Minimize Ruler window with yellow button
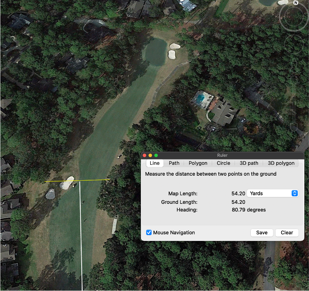 [150, 155]
